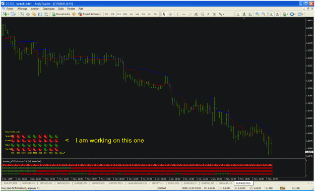This screenshot has width=315, height=191.
Task: Switch chart to H4 timeframe
Action: tap(137, 14)
